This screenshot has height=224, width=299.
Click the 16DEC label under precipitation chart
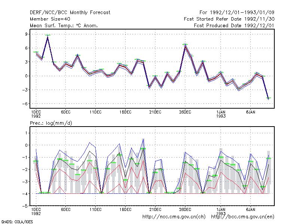pyautogui.click(x=125, y=209)
